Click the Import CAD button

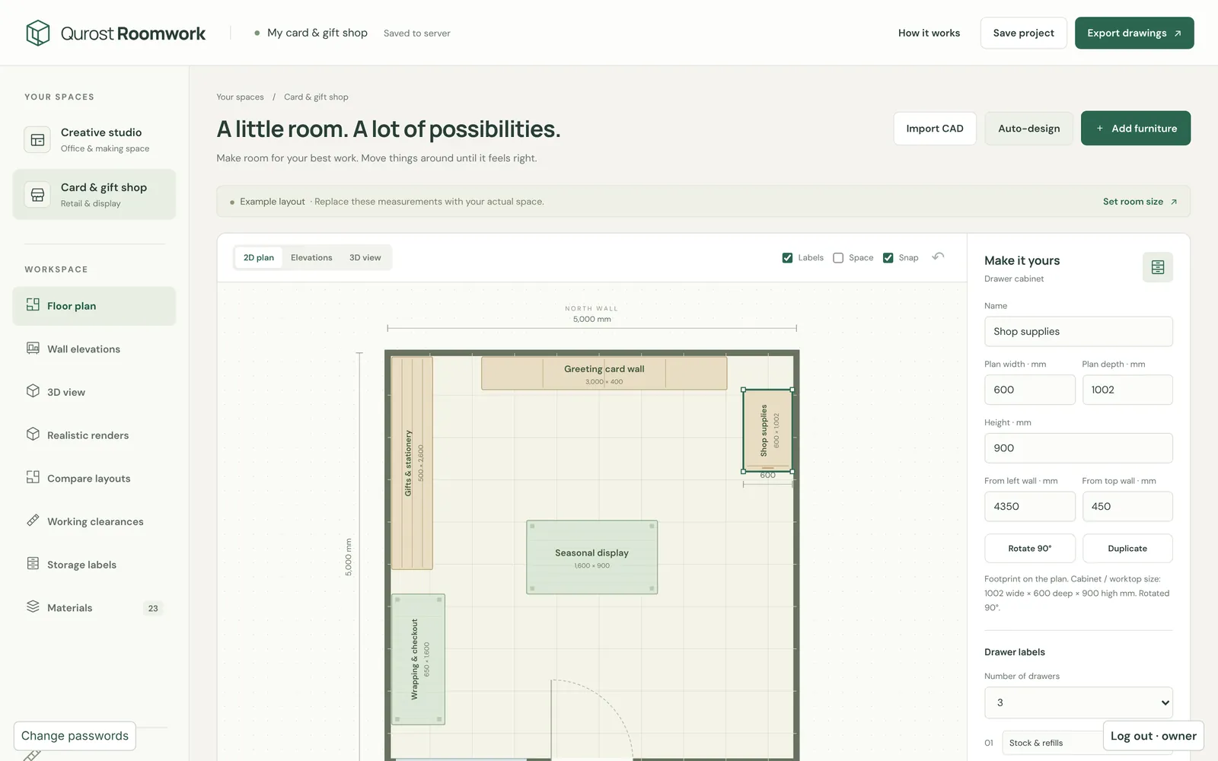pyautogui.click(x=935, y=129)
